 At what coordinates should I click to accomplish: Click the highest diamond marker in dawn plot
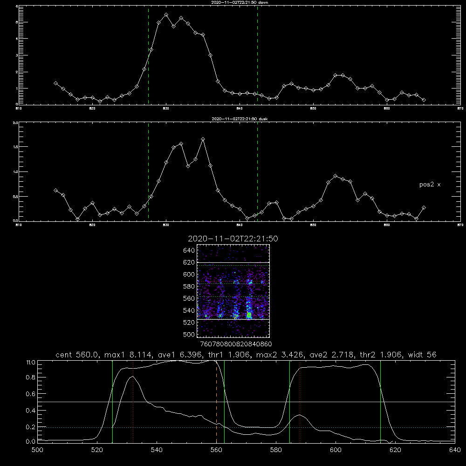coord(166,14)
